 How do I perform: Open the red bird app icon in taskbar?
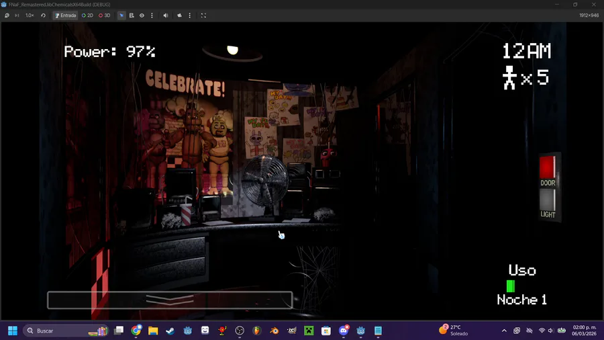pos(222,331)
